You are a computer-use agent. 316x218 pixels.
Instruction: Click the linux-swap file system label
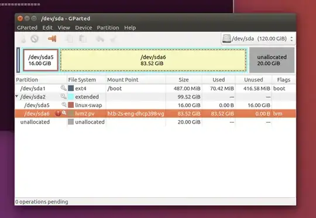(88, 105)
